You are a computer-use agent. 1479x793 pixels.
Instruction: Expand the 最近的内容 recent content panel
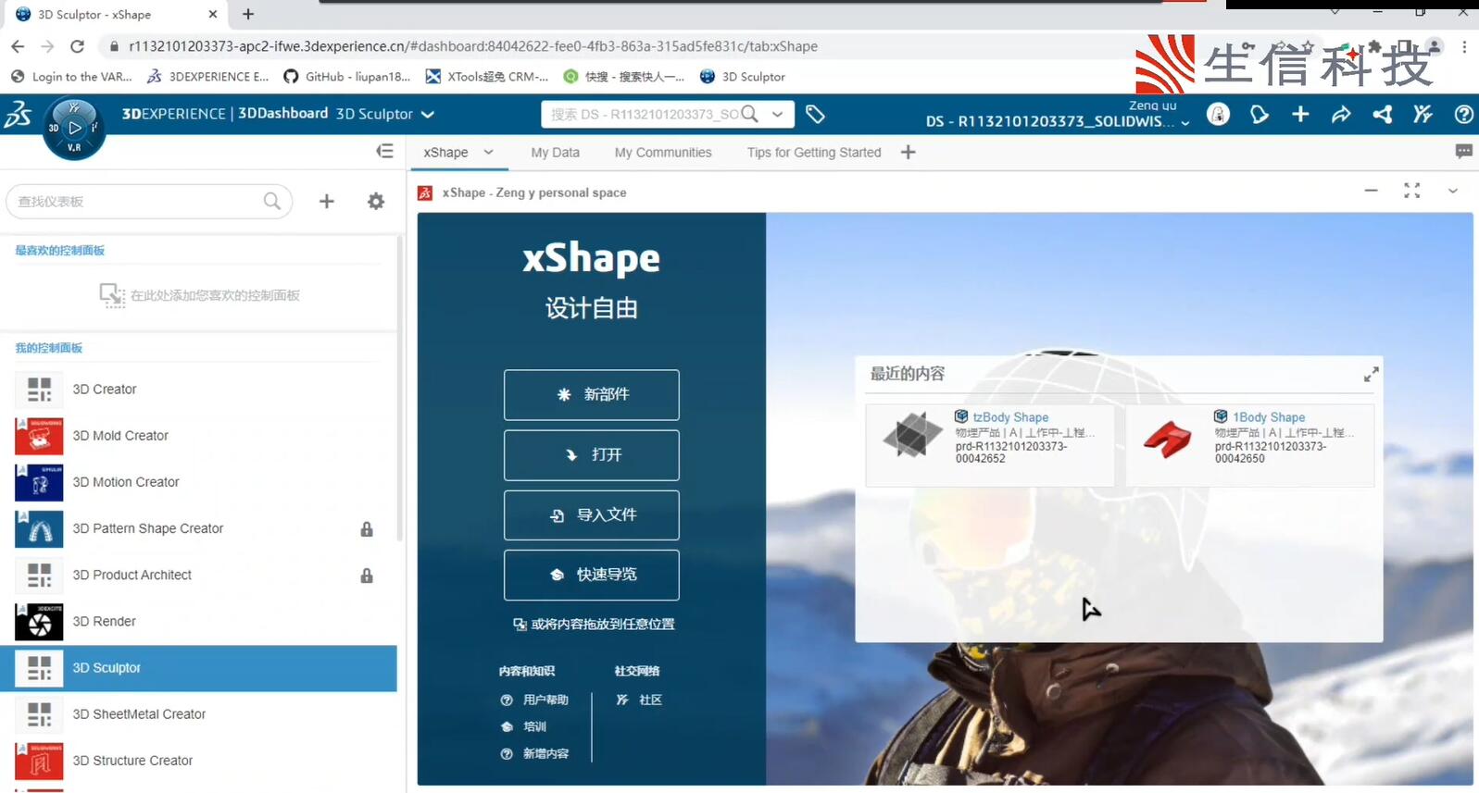coord(1371,374)
